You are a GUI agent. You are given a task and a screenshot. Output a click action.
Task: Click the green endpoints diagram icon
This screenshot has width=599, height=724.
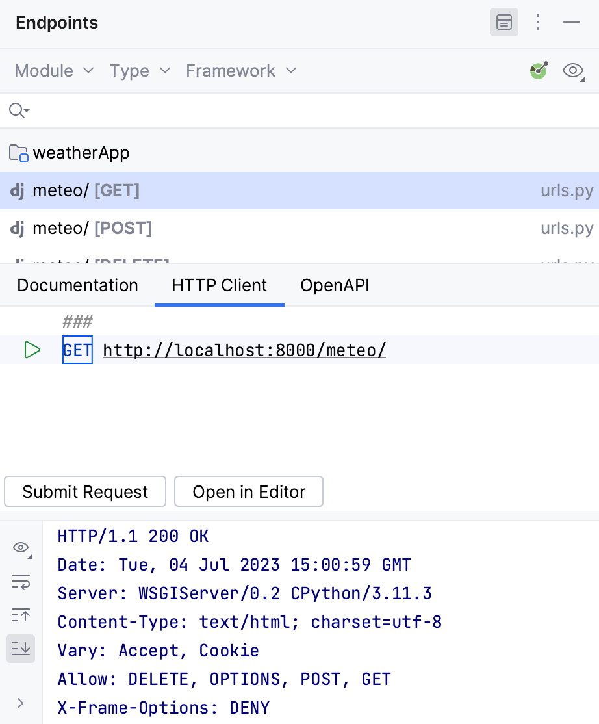(x=539, y=71)
